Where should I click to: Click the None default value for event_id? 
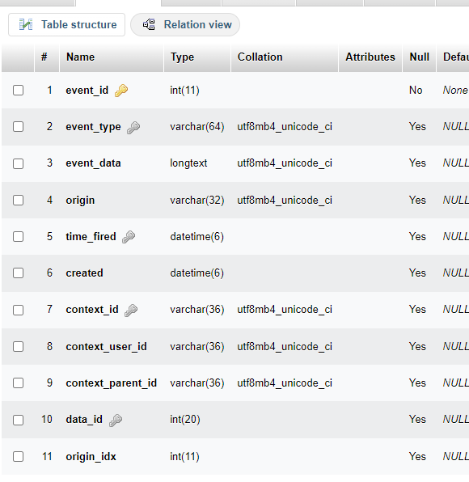tap(455, 91)
